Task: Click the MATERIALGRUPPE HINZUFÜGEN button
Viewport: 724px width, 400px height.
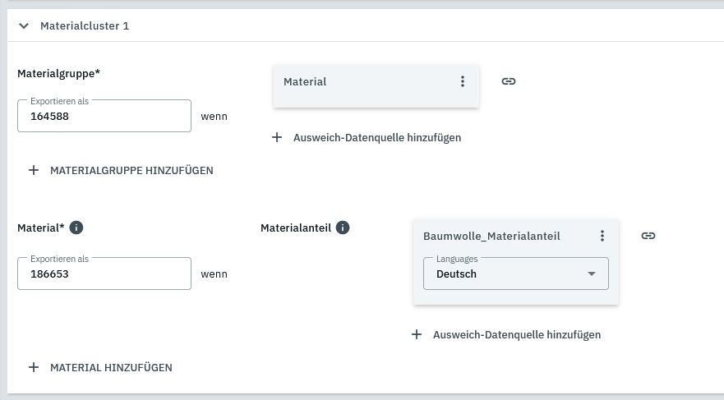Action: point(121,170)
